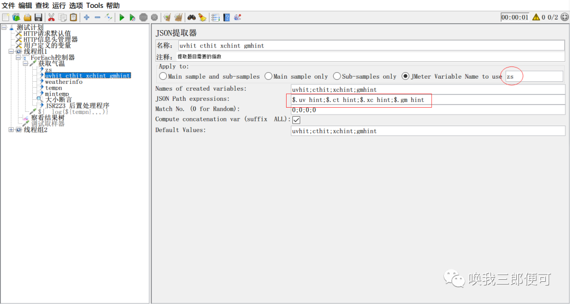The width and height of the screenshot is (570, 304).
Task: Click Start no pauses icon
Action: tap(132, 17)
